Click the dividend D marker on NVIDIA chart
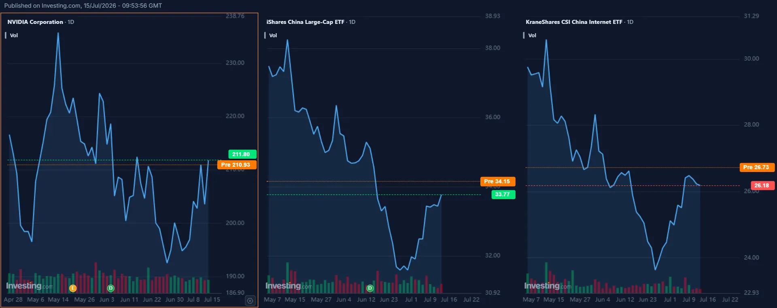The image size is (777, 308). 110,288
